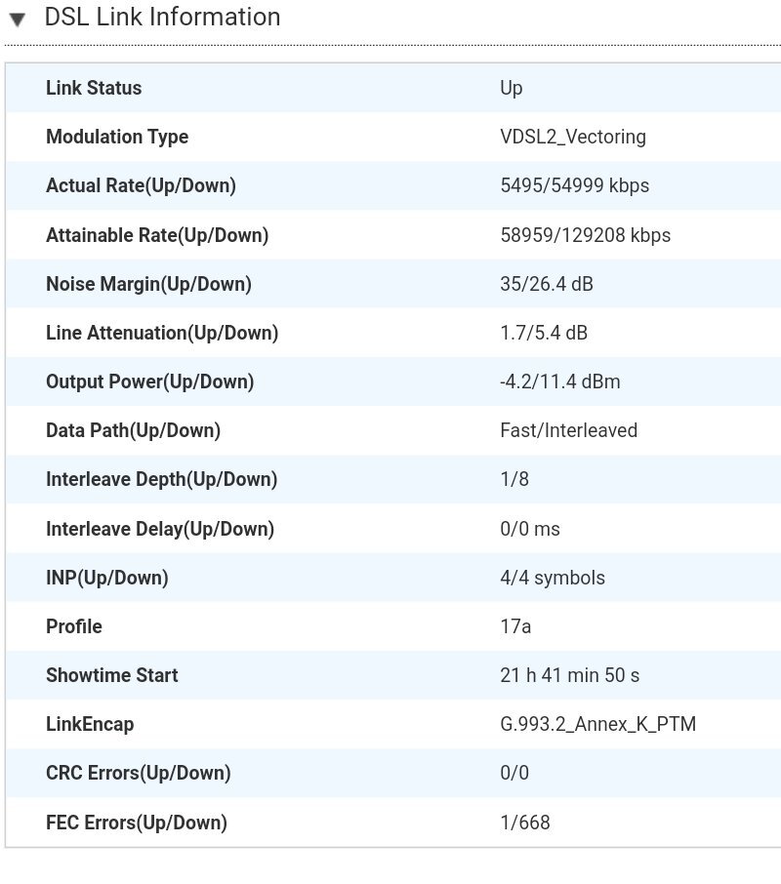
Task: Select the Link Status label
Action: click(x=94, y=88)
